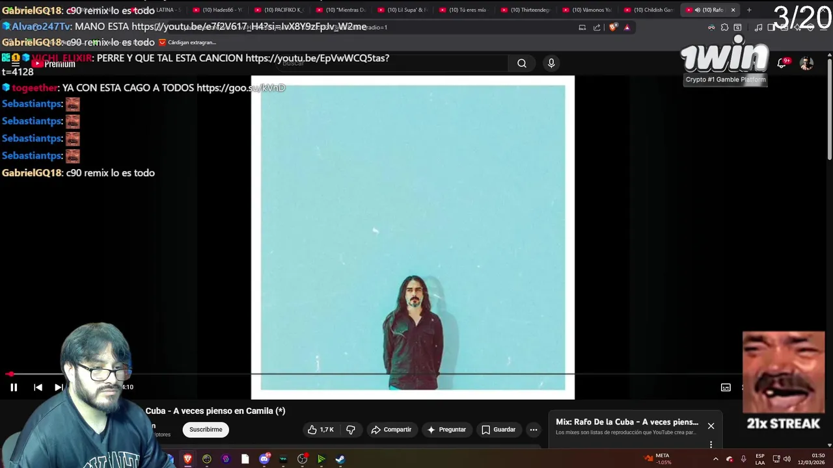833x468 pixels.
Task: Click the VICHI_ELIXIR chat youtu.be link
Action: tap(318, 58)
